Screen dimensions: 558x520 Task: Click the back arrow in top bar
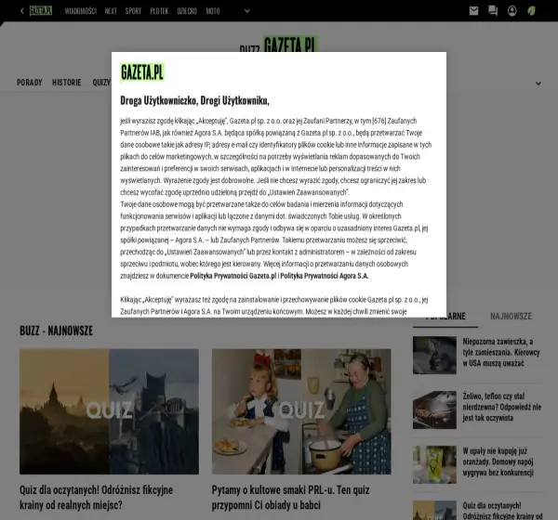[x=22, y=11]
